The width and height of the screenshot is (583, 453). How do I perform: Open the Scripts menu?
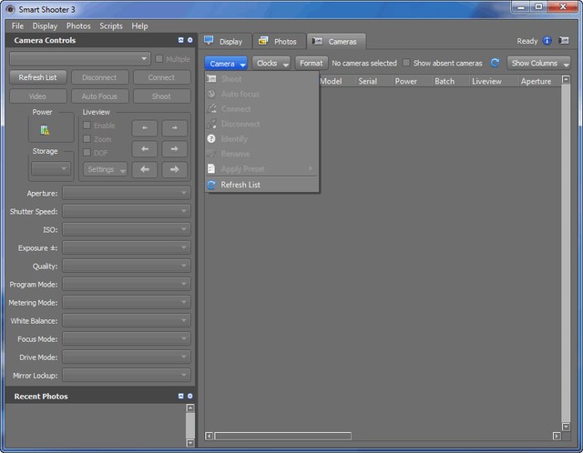click(x=111, y=26)
